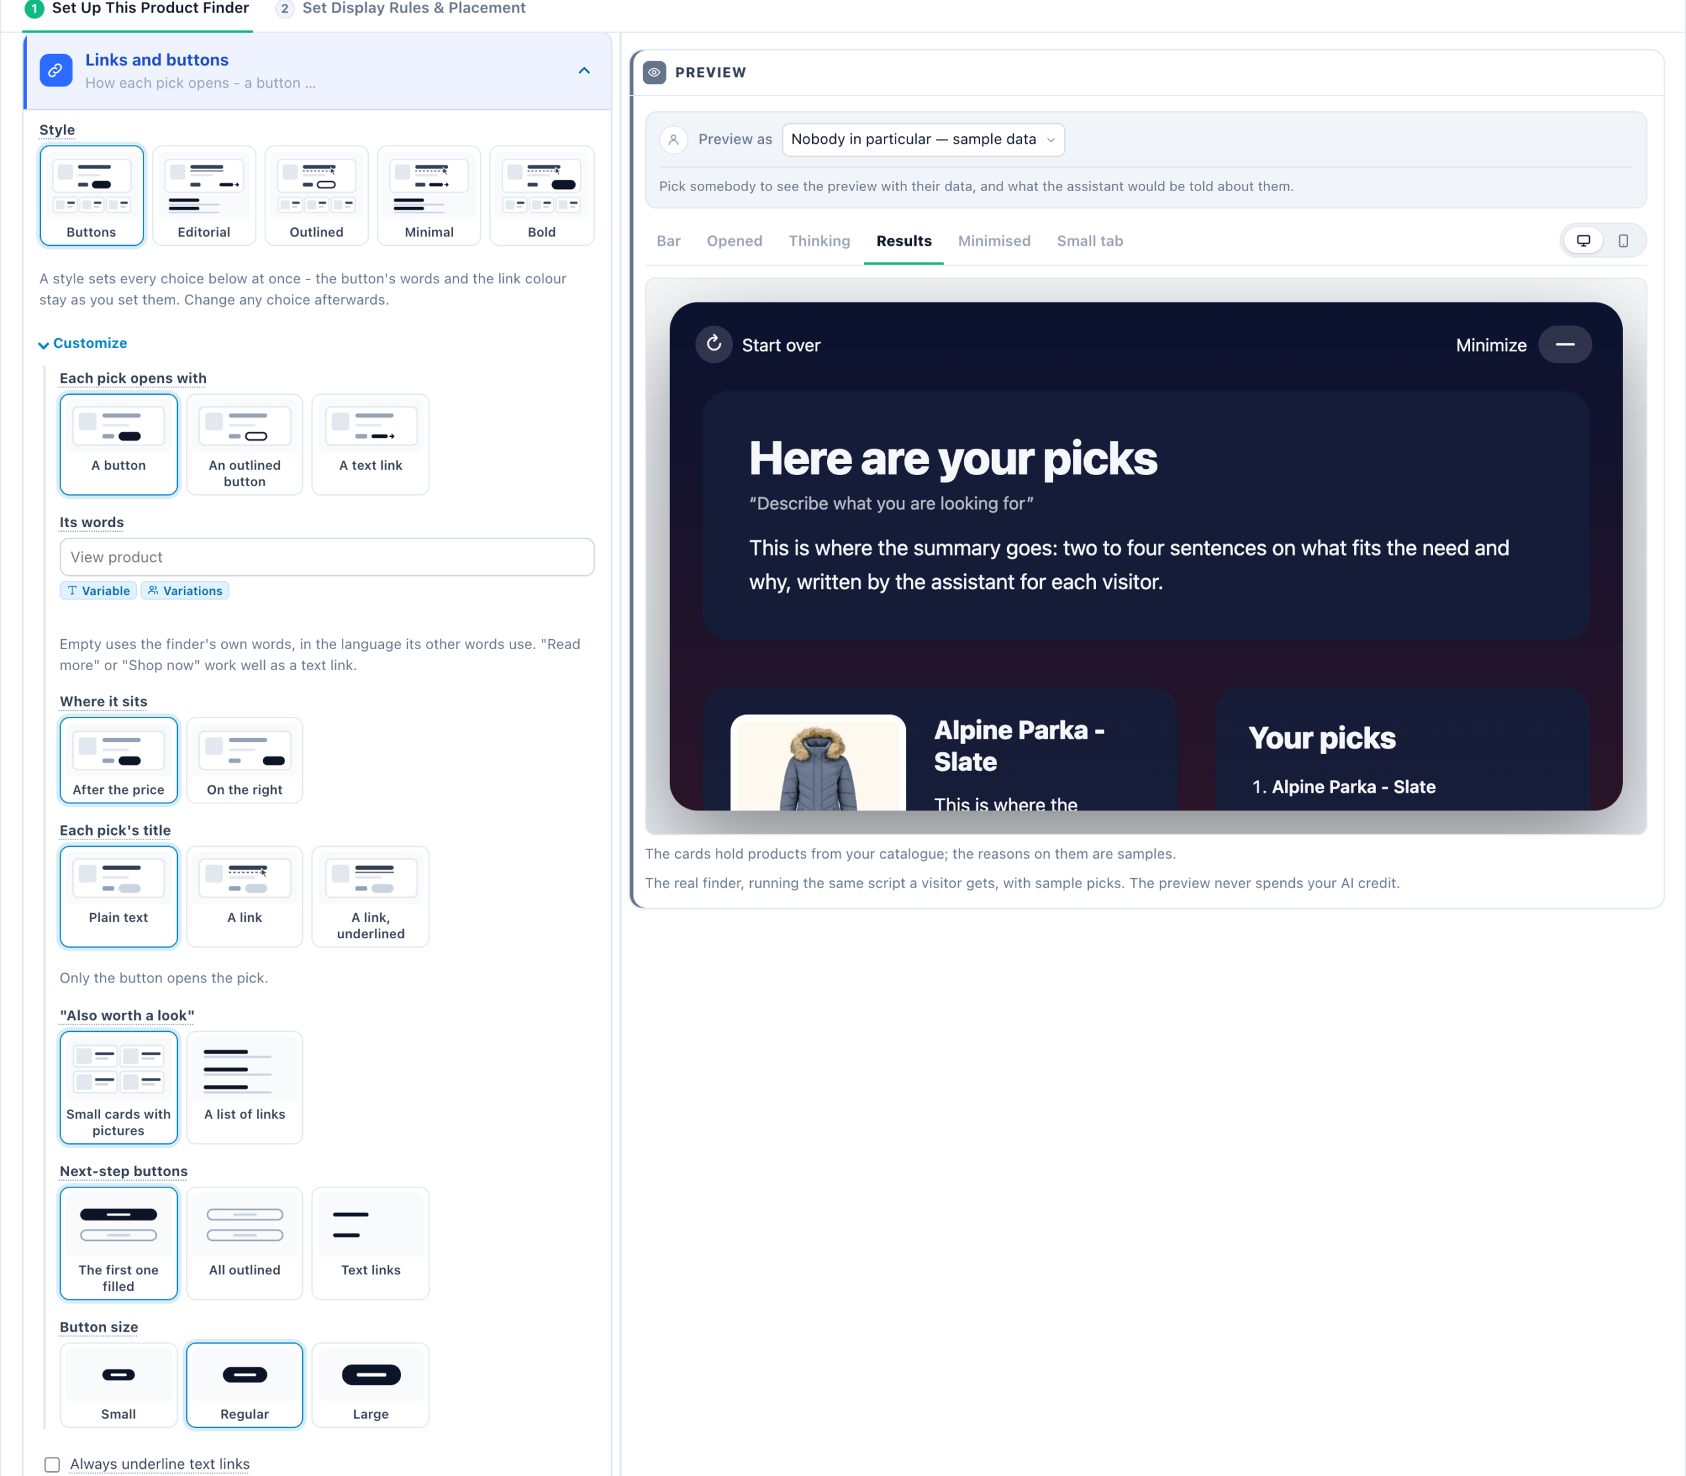
Task: Select Small button size
Action: [119, 1385]
